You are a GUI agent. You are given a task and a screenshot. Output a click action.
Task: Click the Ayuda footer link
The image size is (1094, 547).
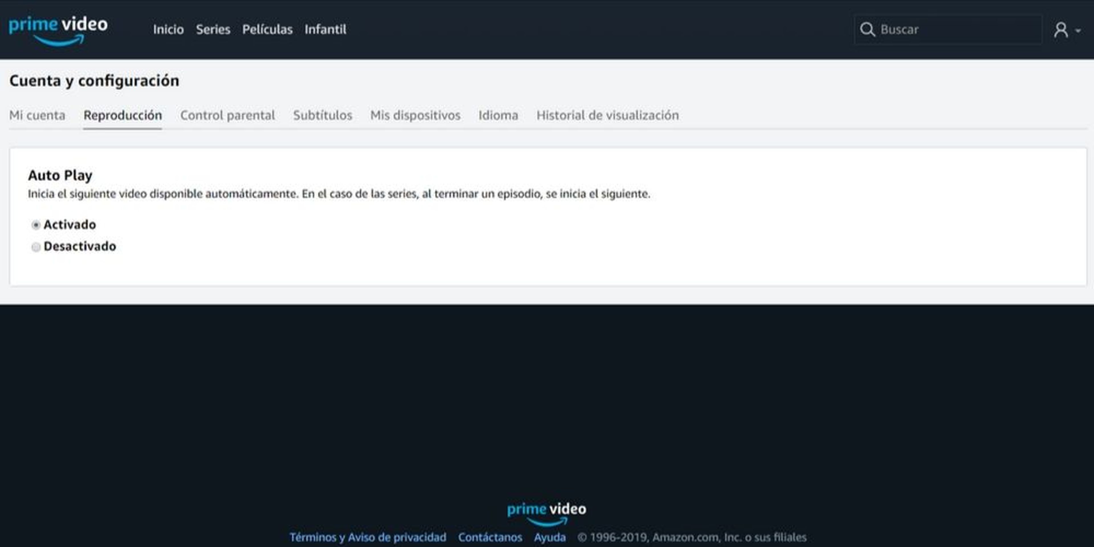550,537
